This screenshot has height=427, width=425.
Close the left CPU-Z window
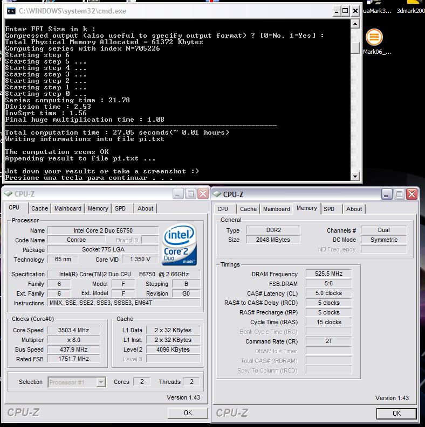[x=203, y=194]
